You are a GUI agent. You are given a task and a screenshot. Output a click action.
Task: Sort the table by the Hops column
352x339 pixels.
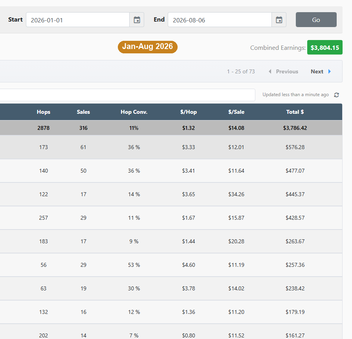click(44, 112)
